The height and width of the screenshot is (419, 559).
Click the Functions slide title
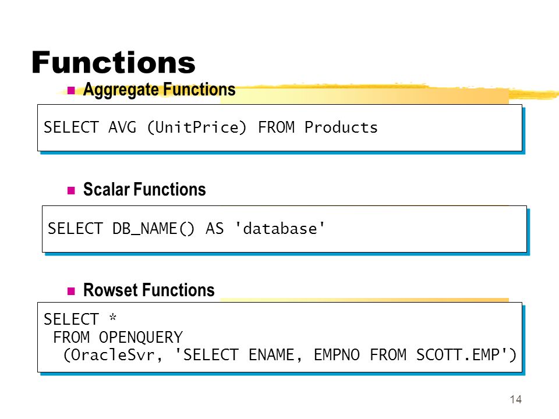(x=114, y=62)
